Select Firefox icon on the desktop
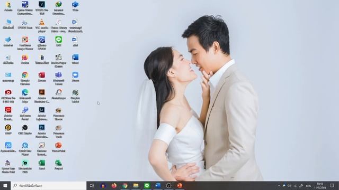The width and height of the screenshot is (339, 190). (25, 59)
